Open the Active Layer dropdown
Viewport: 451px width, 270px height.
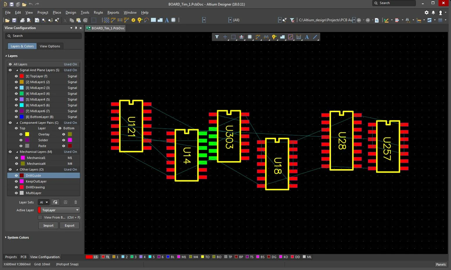77,210
